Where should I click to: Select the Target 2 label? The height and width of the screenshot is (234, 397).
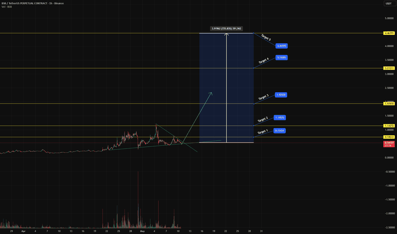click(262, 120)
